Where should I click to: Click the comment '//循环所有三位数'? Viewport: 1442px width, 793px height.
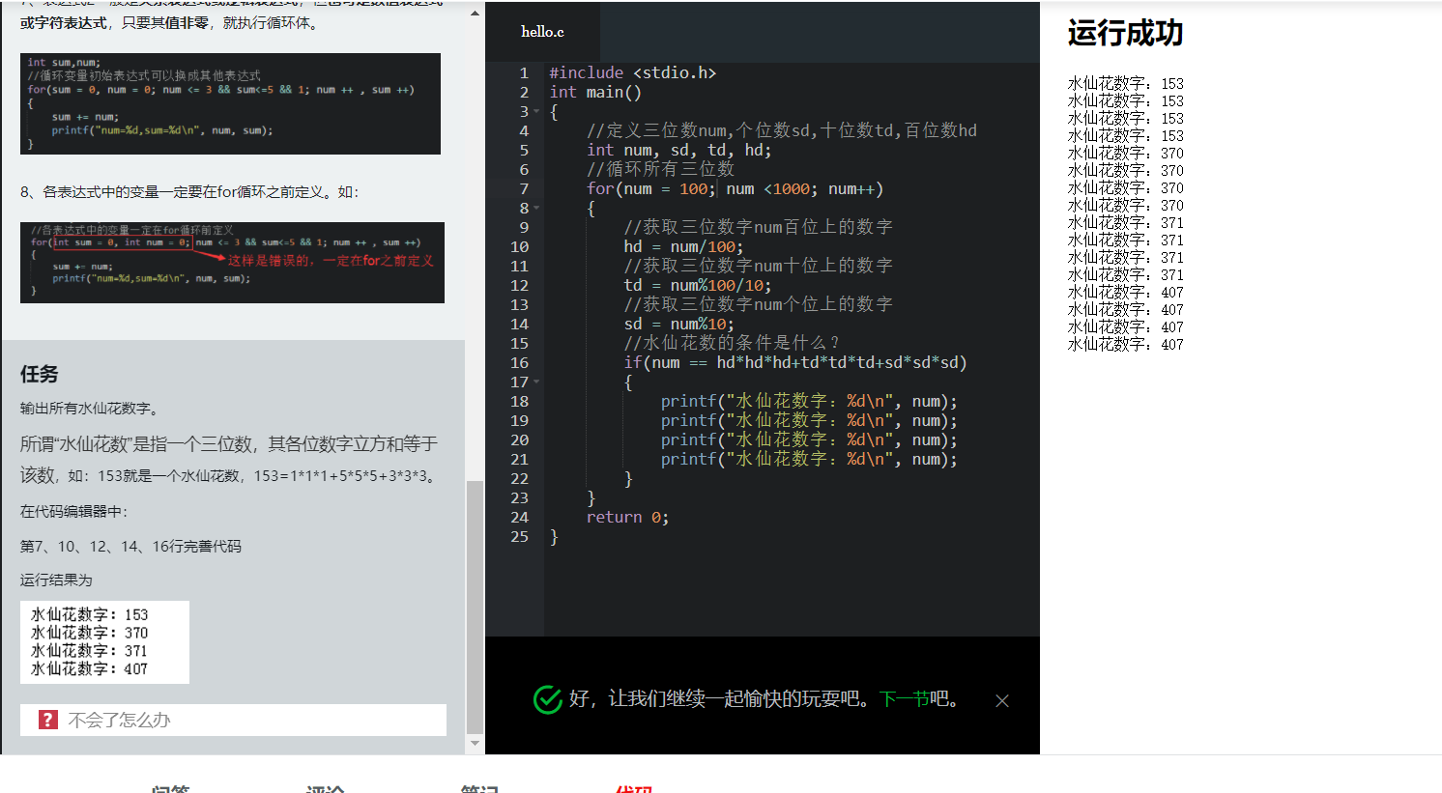point(660,169)
